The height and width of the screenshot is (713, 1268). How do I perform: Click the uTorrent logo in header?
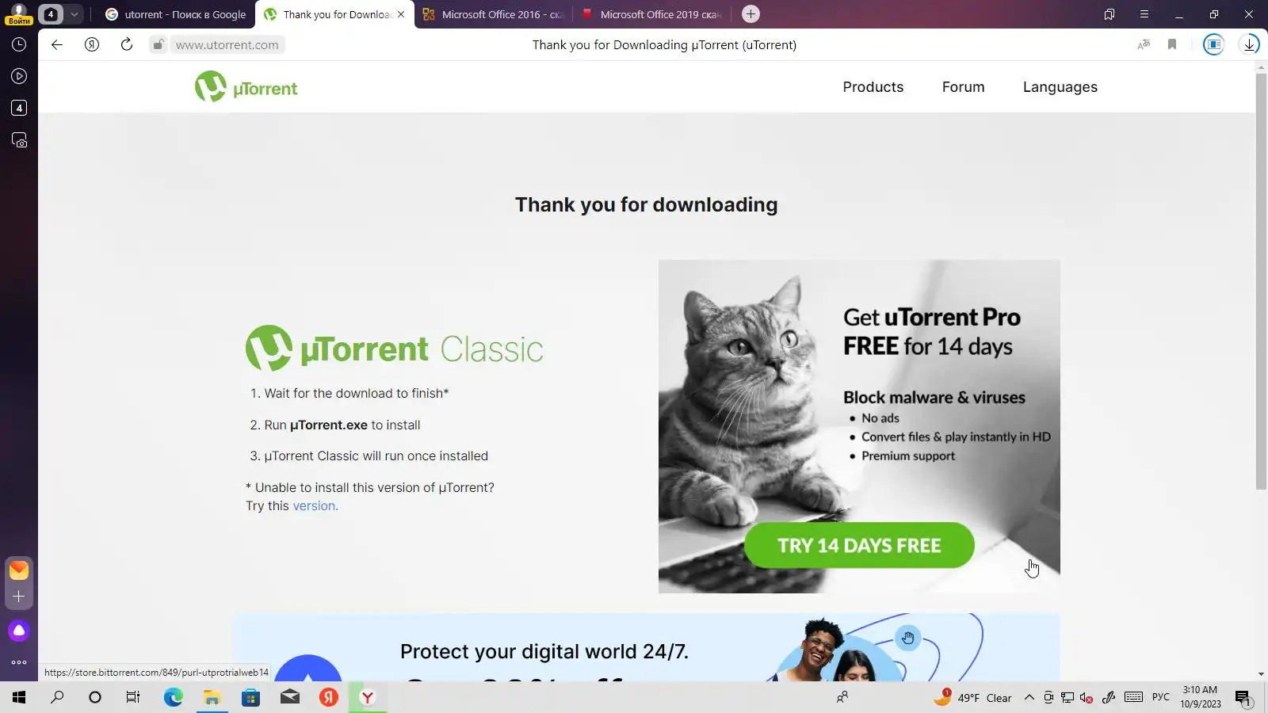coord(246,87)
